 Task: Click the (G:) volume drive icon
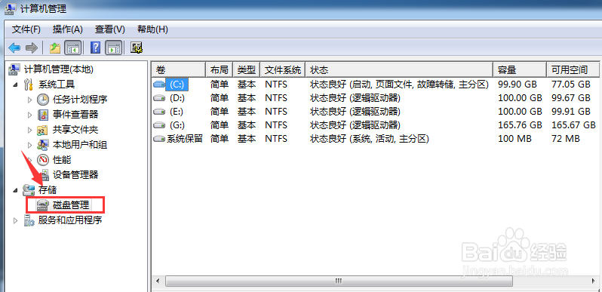click(159, 125)
